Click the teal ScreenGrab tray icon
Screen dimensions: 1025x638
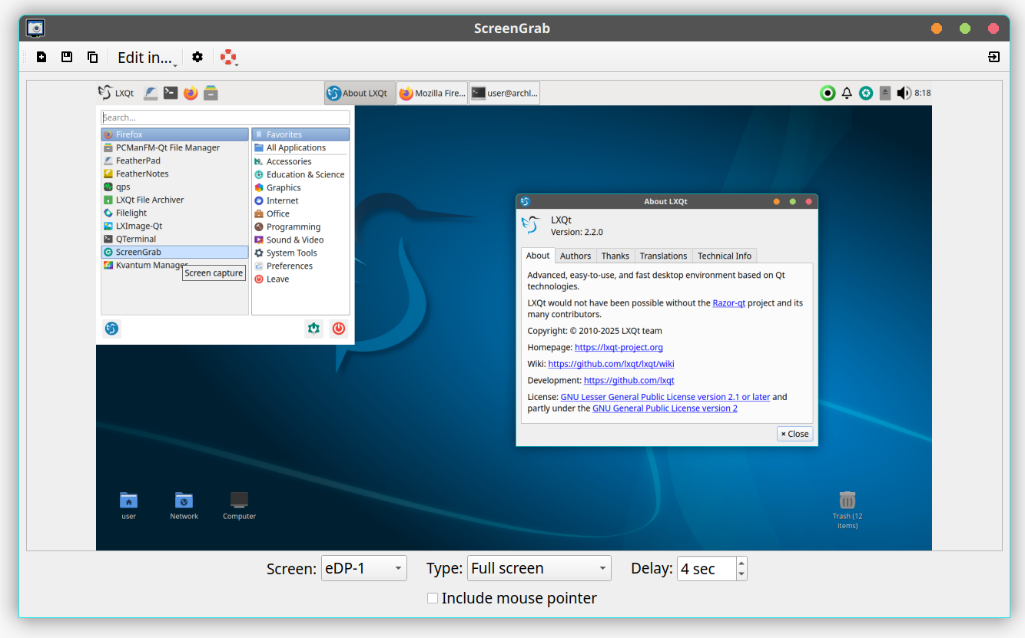click(x=866, y=93)
